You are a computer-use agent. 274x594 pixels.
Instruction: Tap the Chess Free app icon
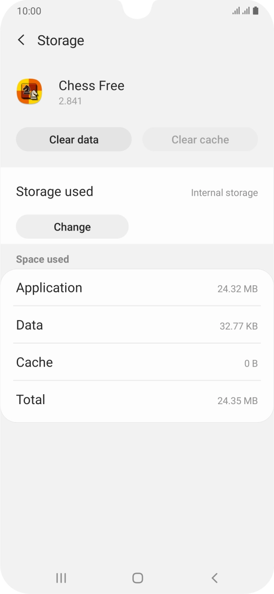pos(29,92)
